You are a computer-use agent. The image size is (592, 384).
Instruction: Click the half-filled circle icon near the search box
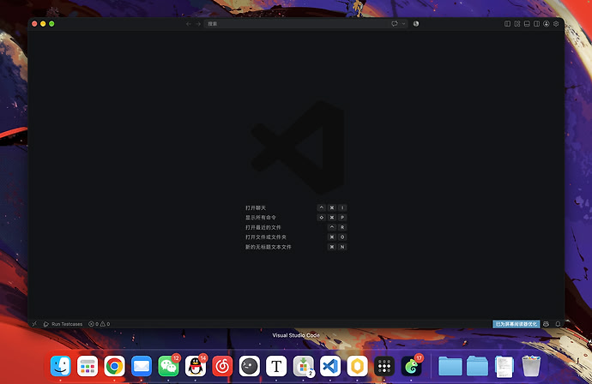click(416, 24)
